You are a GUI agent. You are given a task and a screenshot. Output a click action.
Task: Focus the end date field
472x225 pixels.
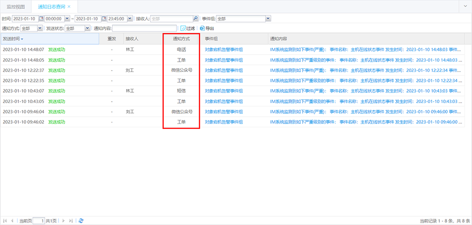coord(88,19)
